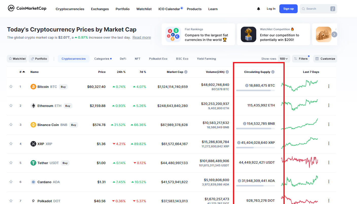Open the Show rows 100 dropdown

click(x=284, y=59)
